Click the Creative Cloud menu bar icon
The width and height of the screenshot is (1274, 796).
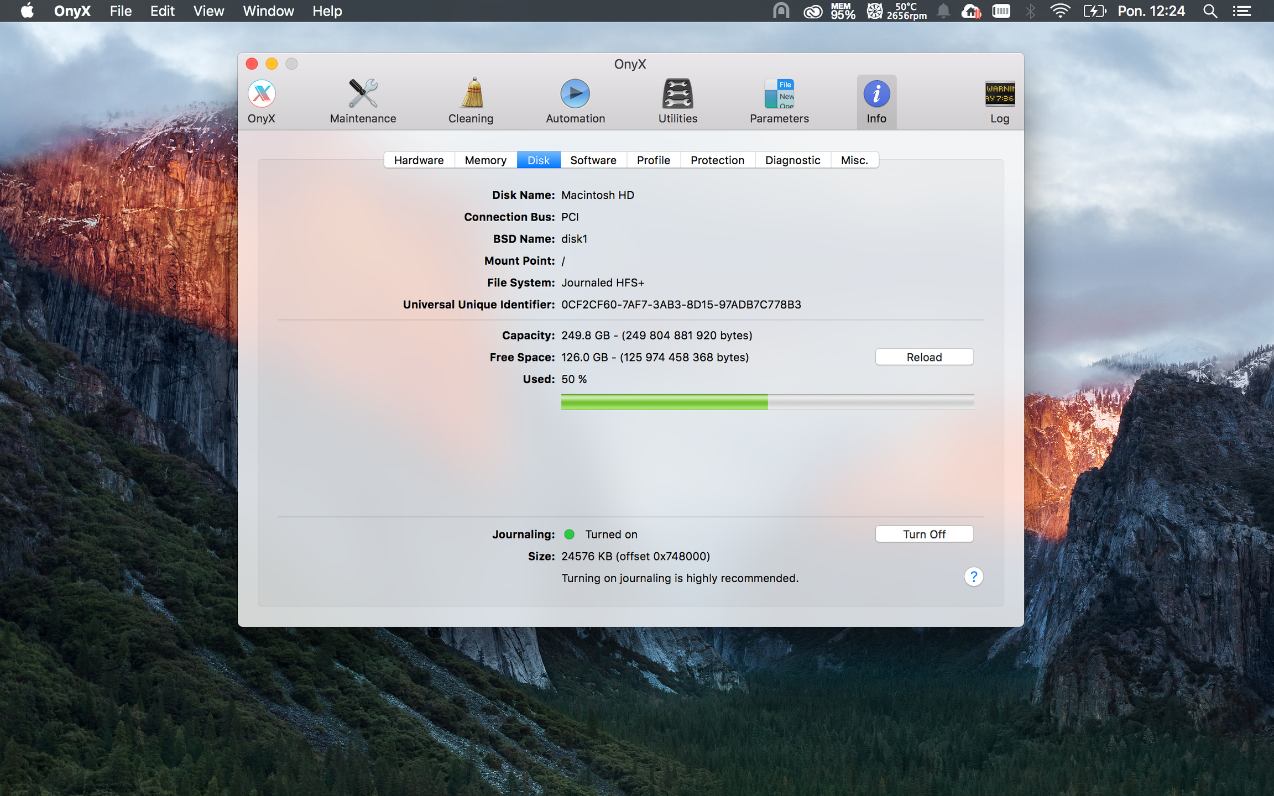(x=813, y=11)
